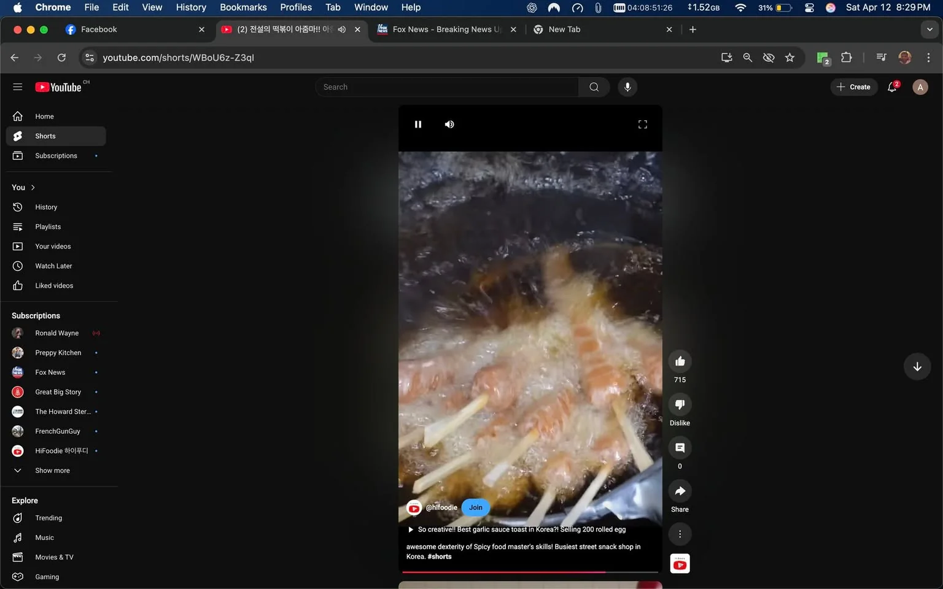
Task: Go back in browser
Action: coord(15,58)
